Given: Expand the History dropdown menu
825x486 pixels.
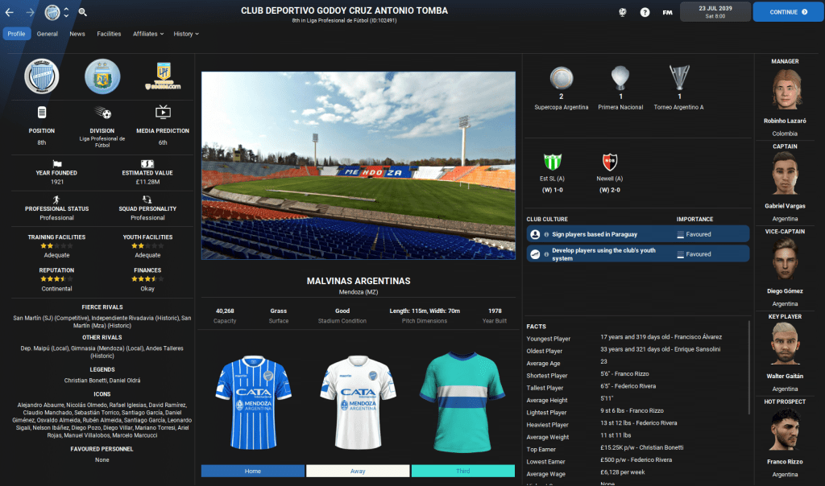Looking at the screenshot, I should click(x=186, y=34).
